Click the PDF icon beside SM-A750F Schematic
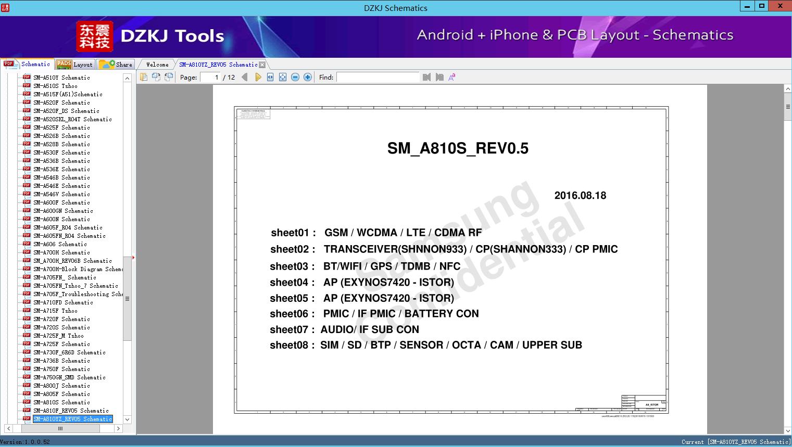The width and height of the screenshot is (792, 447). 27,369
